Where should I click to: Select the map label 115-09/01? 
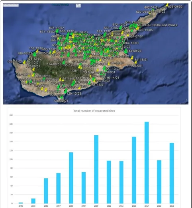tap(54, 91)
